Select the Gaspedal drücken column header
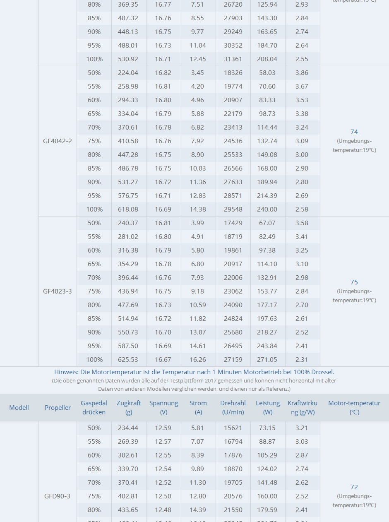 point(94,407)
